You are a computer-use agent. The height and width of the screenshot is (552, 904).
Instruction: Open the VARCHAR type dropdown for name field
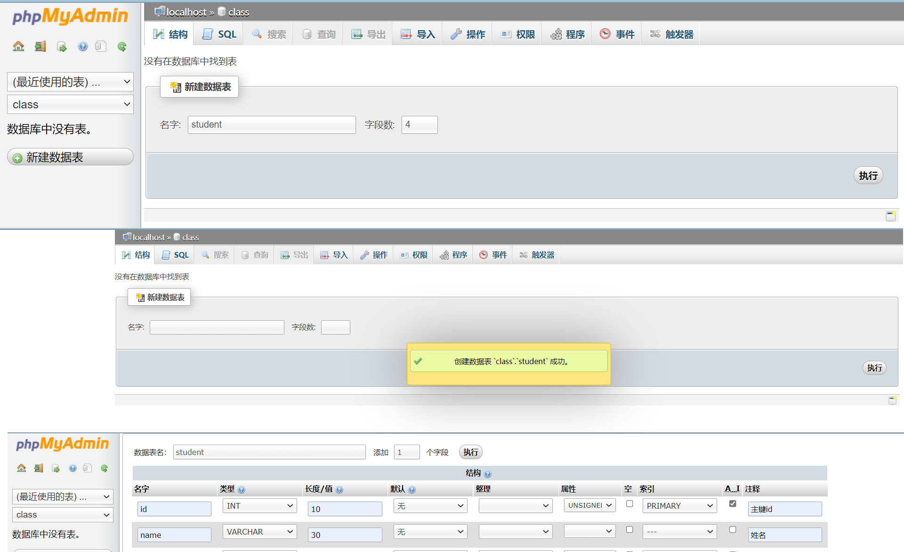[x=259, y=532]
